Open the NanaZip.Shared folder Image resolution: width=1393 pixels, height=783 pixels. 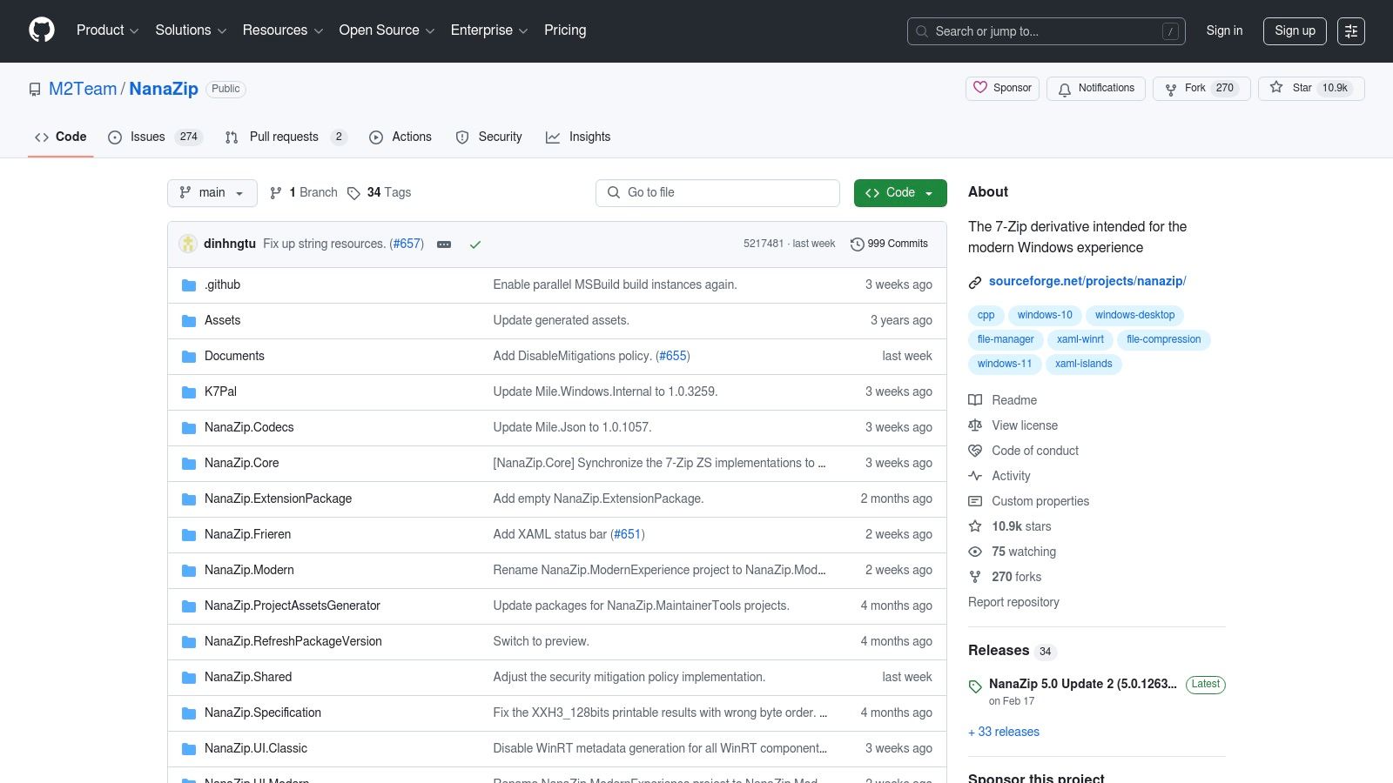tap(248, 677)
